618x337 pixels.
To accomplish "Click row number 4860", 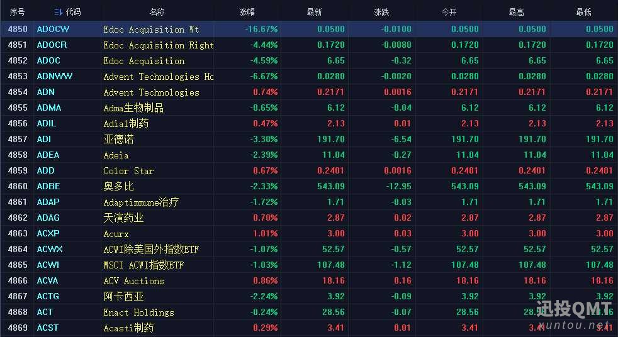I will click(x=18, y=186).
